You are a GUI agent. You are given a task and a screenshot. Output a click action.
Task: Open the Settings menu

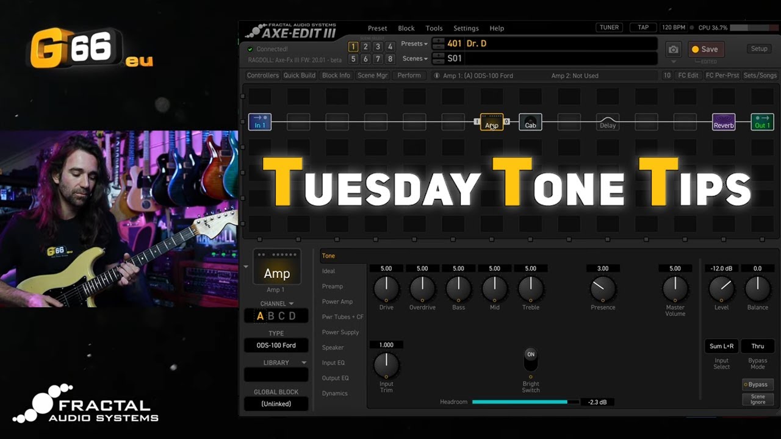[x=466, y=28]
